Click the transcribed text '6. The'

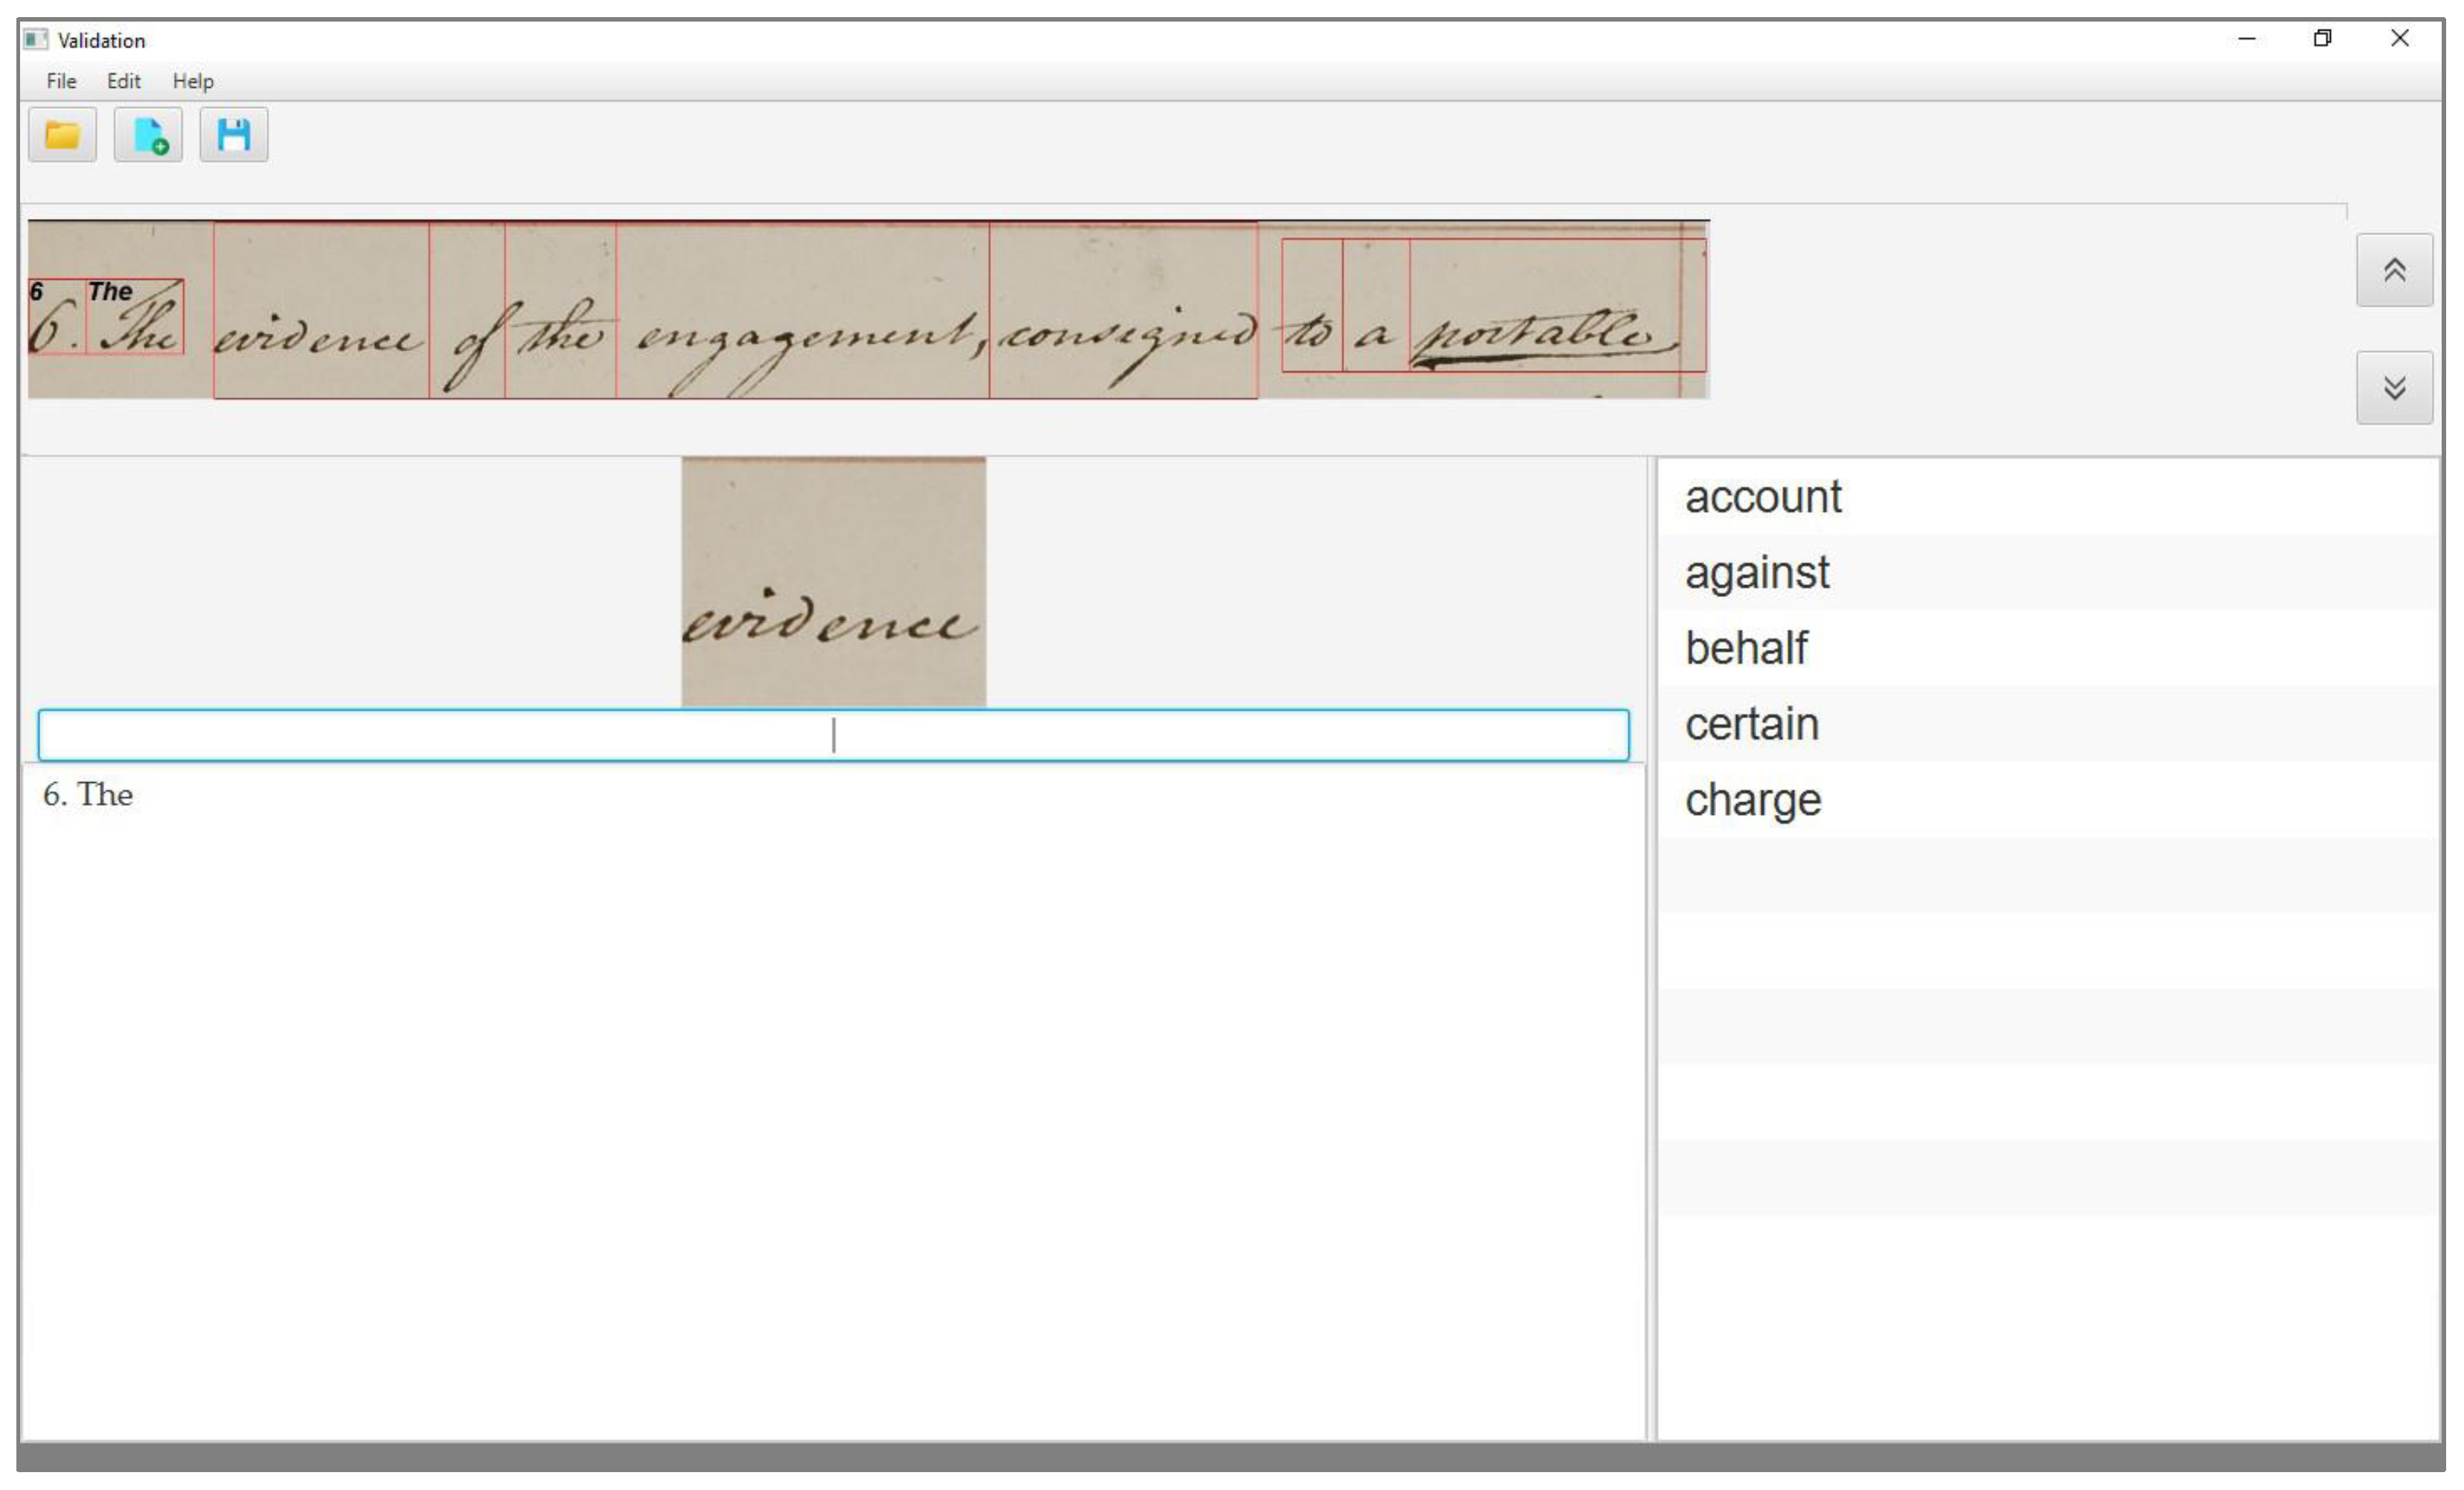(88, 795)
